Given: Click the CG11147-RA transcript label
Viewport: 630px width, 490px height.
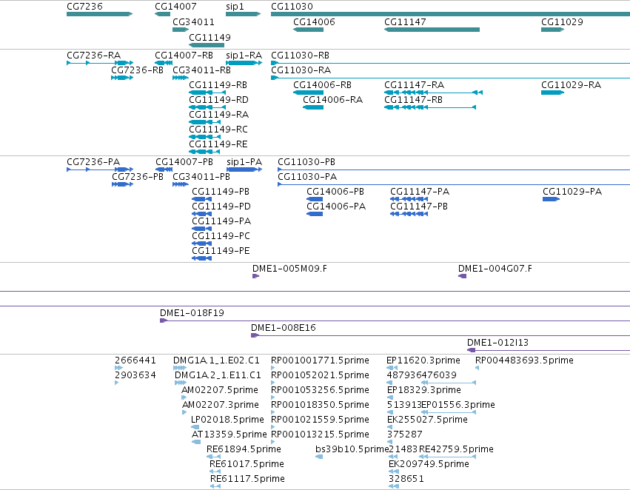Looking at the screenshot, I should point(415,85).
